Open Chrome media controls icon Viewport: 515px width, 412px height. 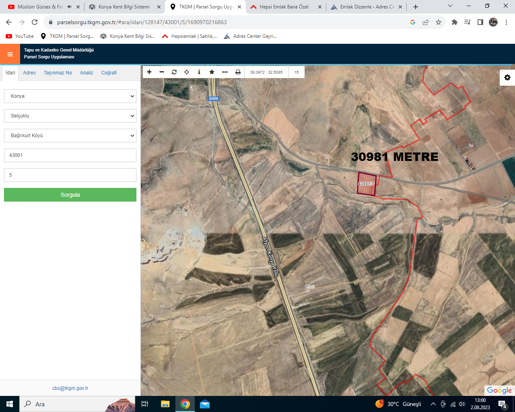point(468,22)
